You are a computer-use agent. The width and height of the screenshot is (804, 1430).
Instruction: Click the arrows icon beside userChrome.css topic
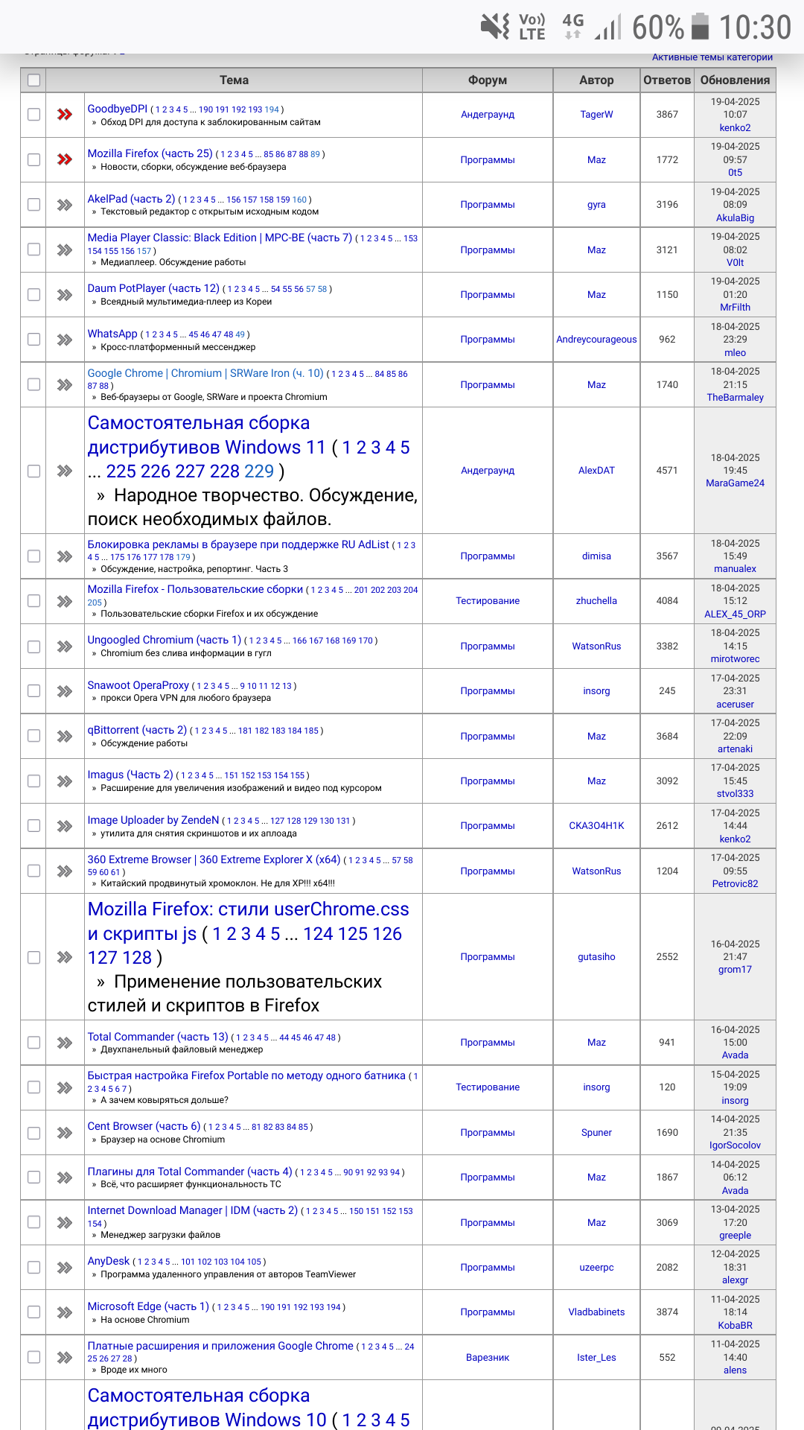point(65,957)
